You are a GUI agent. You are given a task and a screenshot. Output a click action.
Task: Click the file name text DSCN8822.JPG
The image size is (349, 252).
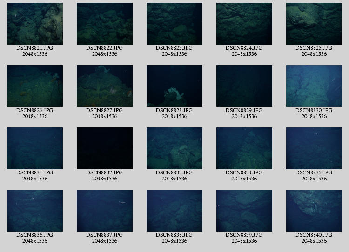(105, 48)
